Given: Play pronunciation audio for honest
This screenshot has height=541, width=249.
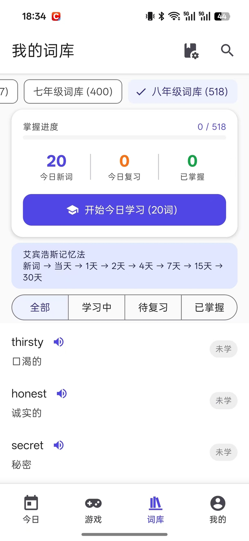Looking at the screenshot, I should tap(62, 394).
